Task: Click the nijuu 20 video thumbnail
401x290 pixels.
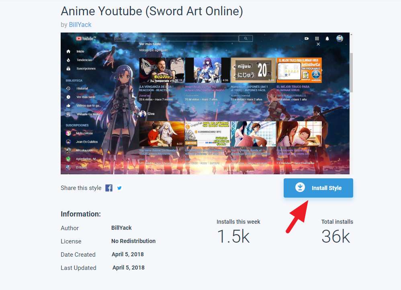Action: pos(253,70)
